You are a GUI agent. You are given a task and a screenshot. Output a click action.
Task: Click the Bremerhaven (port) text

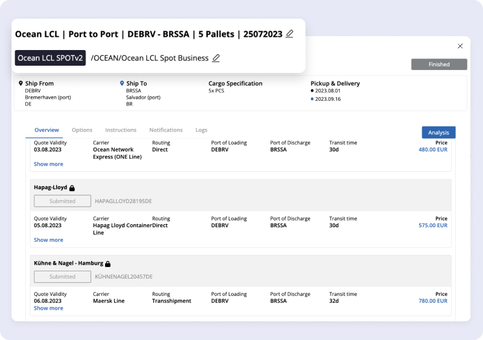pyautogui.click(x=48, y=97)
